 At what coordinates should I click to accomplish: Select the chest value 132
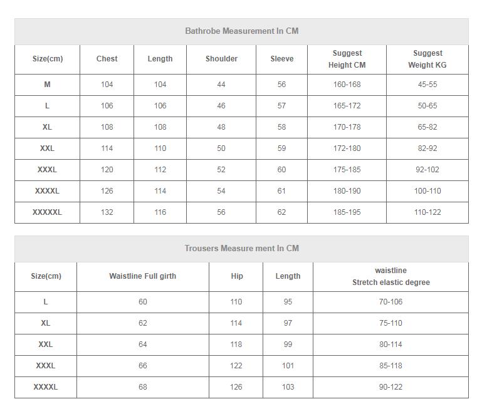tap(107, 212)
